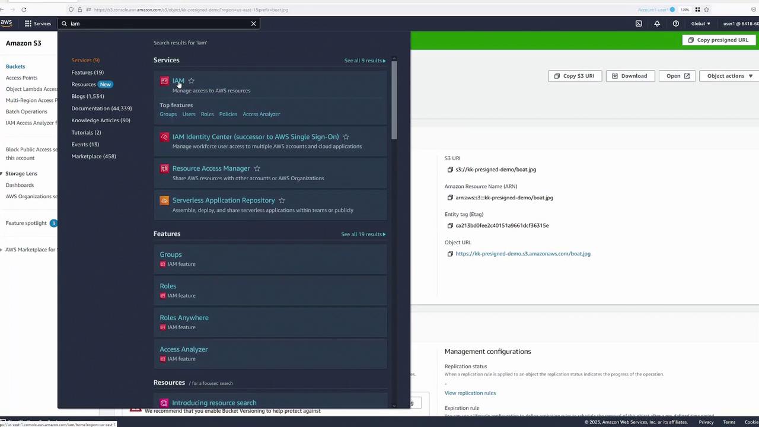759x427 pixels.
Task: Open the Users top feature link
Action: [x=189, y=114]
